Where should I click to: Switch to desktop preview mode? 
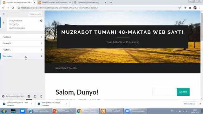(x=29, y=96)
